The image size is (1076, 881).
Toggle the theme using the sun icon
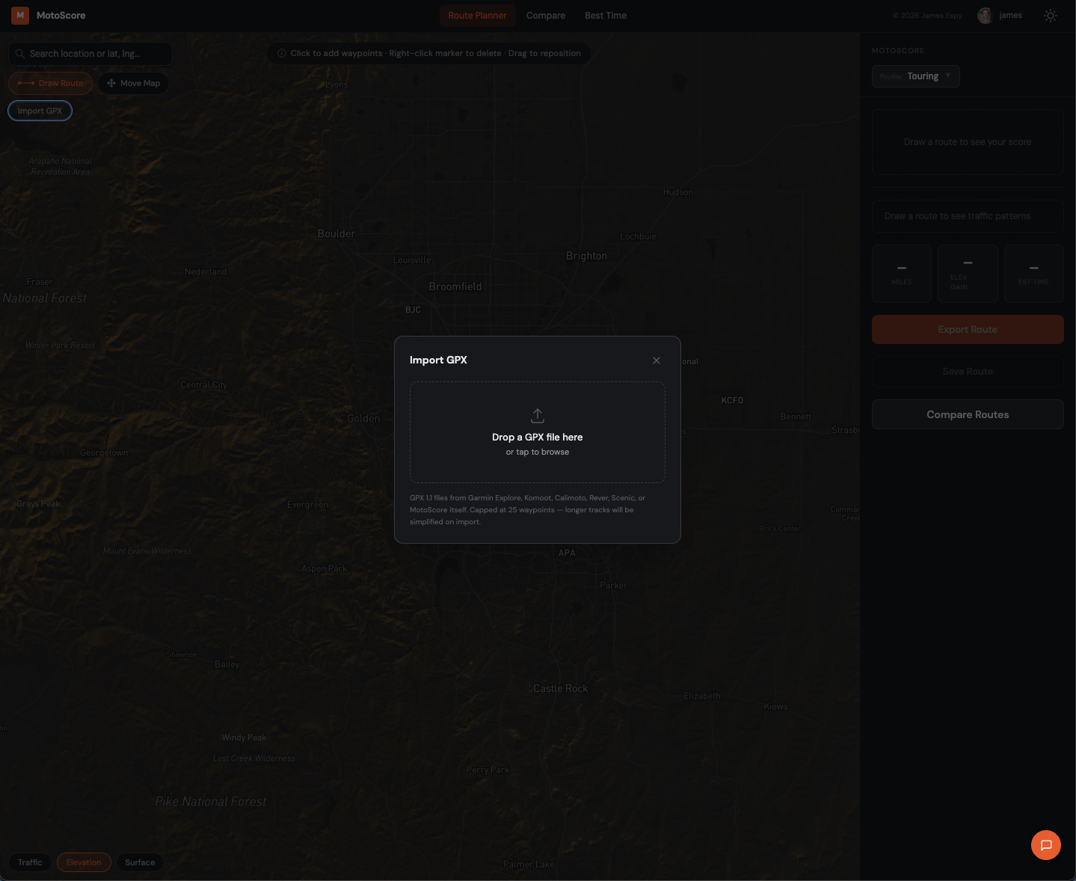1050,15
